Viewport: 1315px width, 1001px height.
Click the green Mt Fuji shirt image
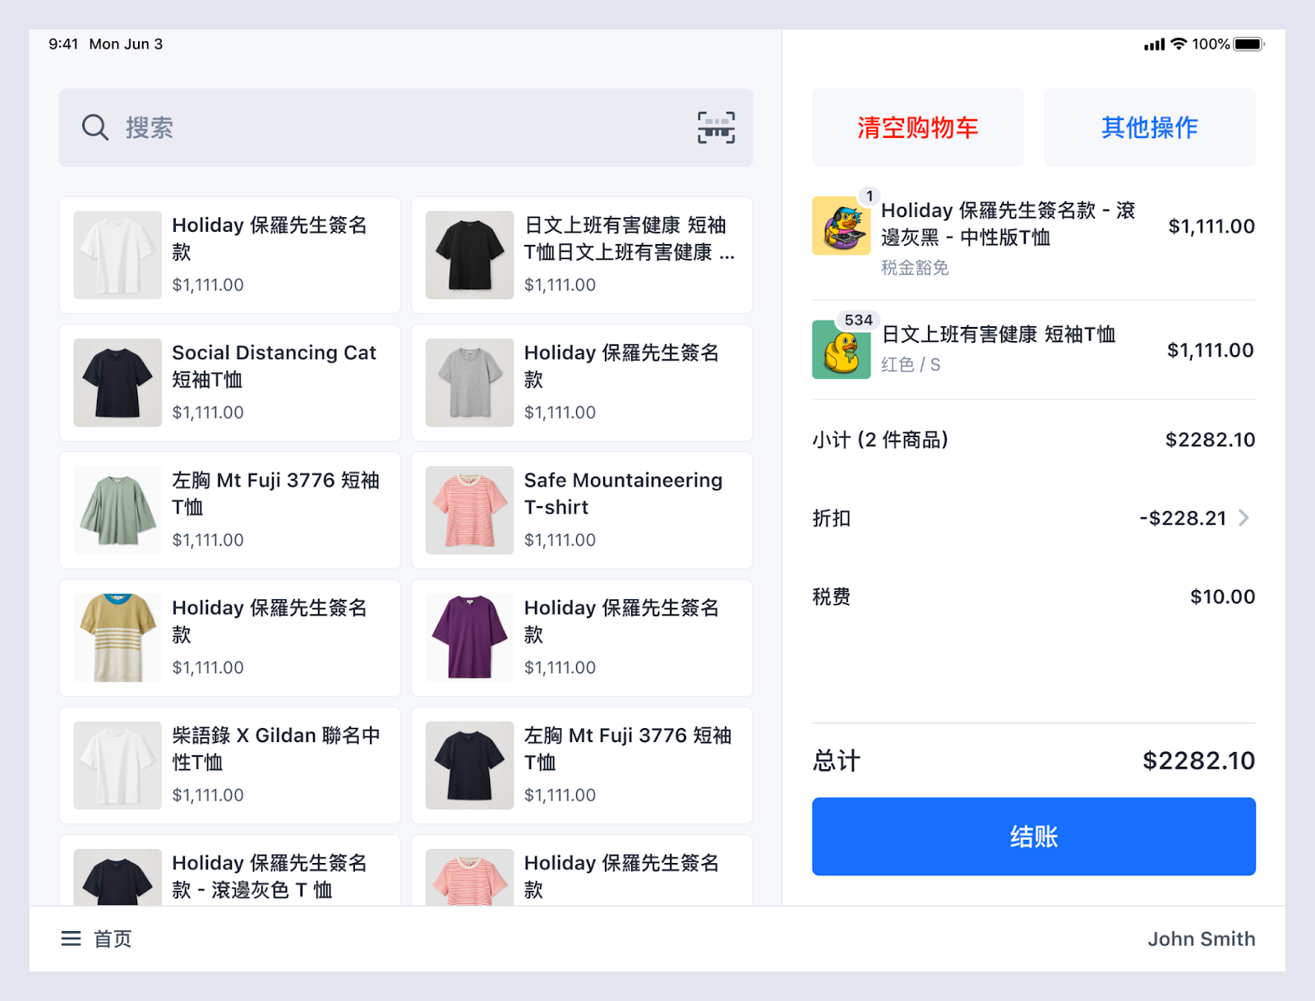[x=118, y=510]
